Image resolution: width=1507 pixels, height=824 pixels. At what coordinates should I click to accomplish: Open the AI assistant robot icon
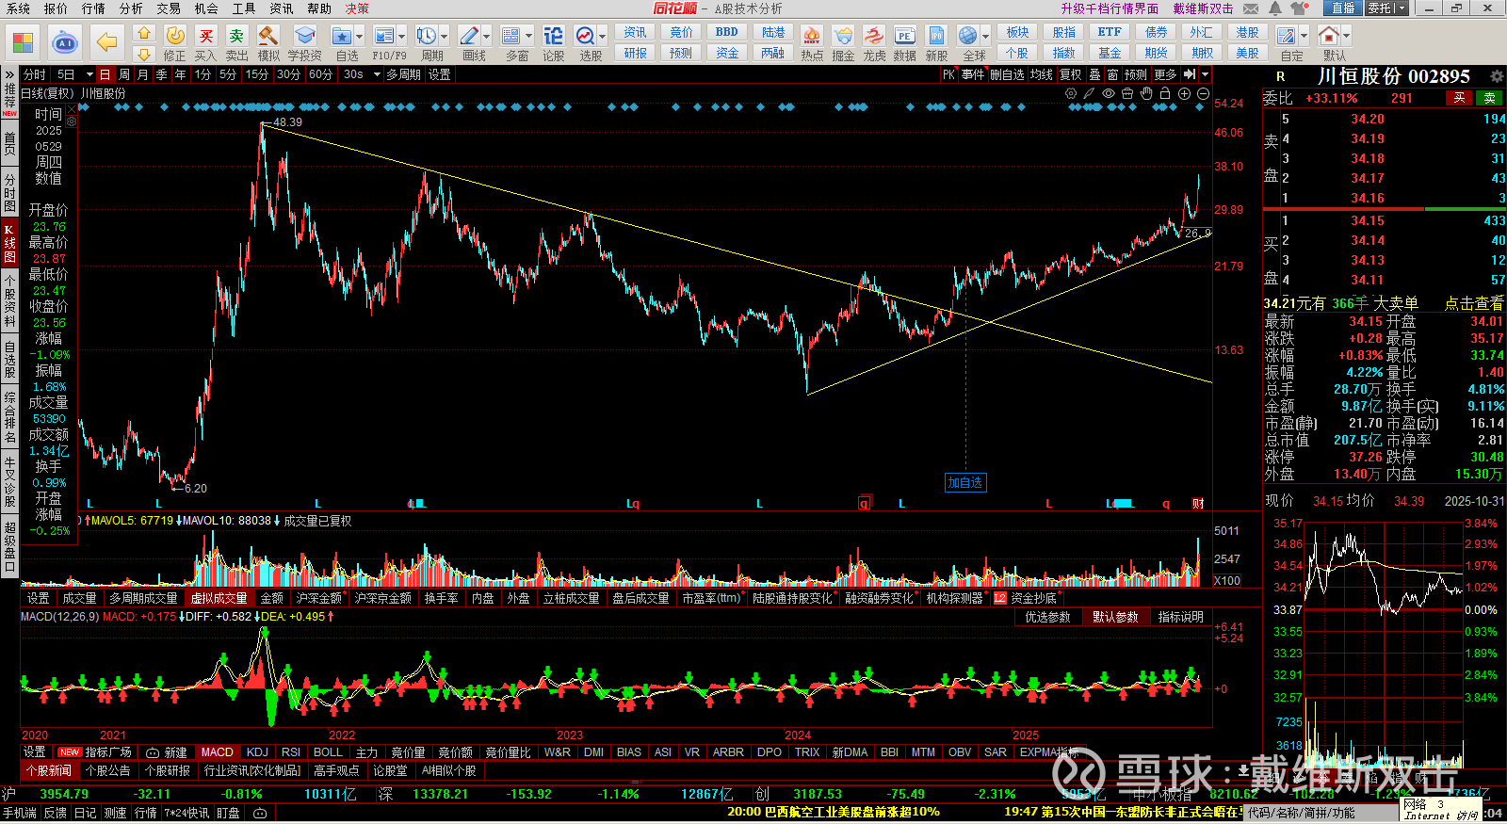(x=65, y=42)
